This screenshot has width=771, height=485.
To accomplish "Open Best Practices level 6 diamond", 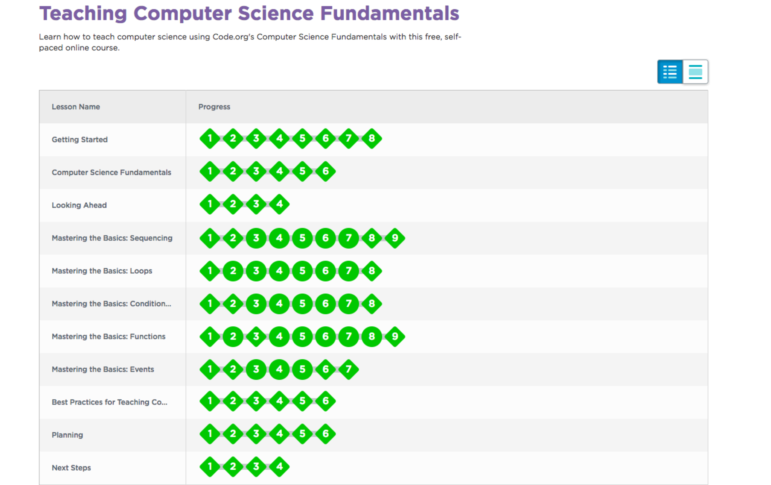I will coord(325,401).
